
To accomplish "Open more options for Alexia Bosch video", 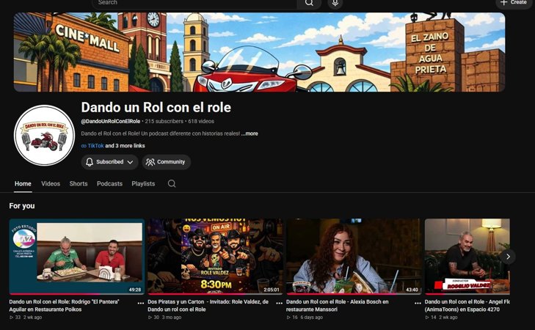I will [418, 303].
